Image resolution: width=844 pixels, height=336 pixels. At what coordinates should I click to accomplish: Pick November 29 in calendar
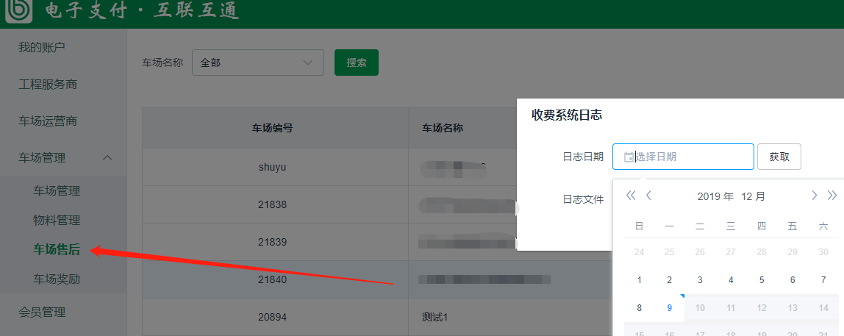pos(793,252)
